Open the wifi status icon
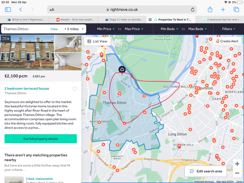Viewport: 244px width, 183px height. 225,2
